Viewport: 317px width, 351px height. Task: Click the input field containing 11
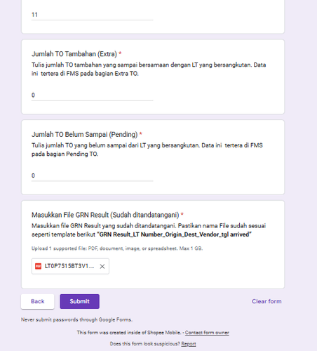(x=93, y=15)
